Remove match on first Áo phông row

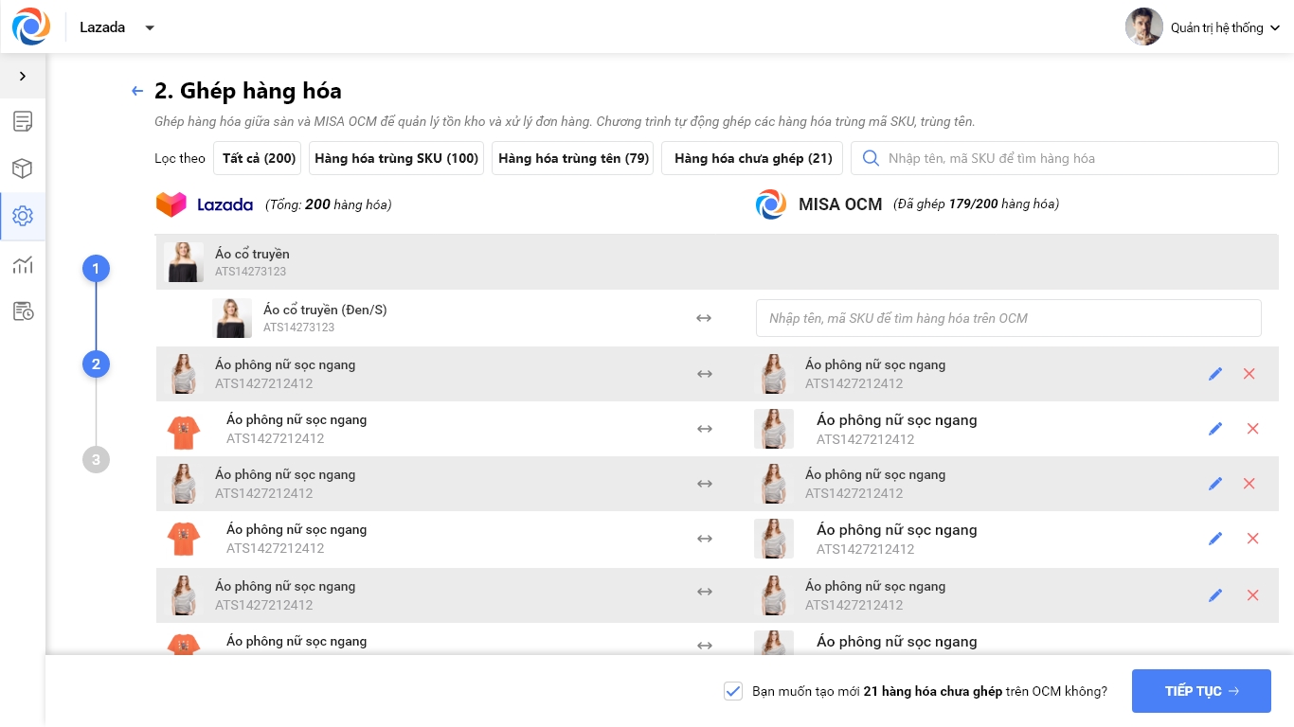(x=1249, y=374)
